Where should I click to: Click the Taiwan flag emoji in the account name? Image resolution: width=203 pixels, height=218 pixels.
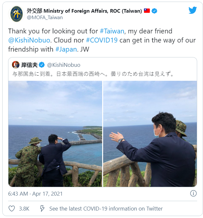tap(147, 11)
